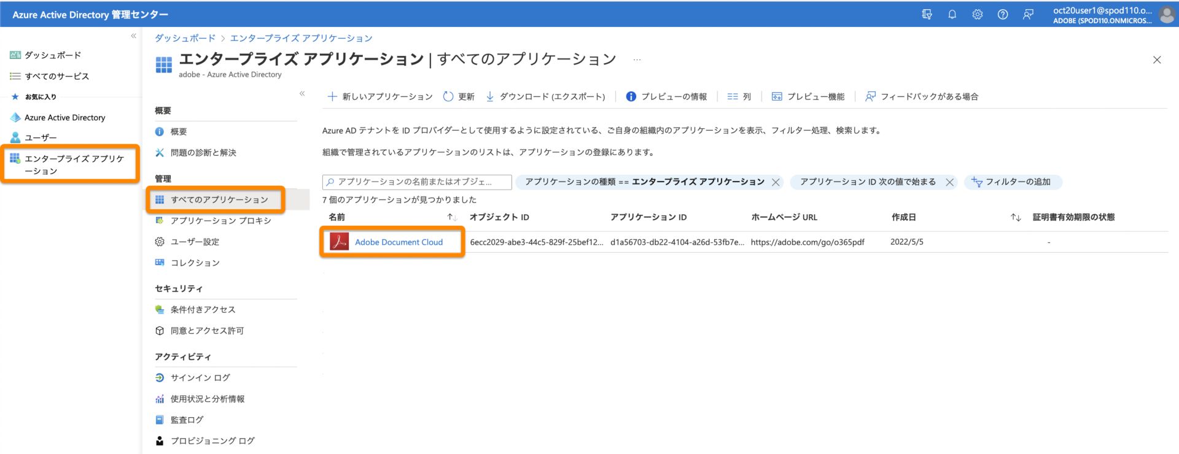Viewport: 1179px width, 454px height.
Task: Click フィードバックがある場合 button
Action: [x=922, y=96]
